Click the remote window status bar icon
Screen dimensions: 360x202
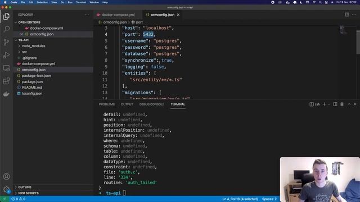pos(4,199)
